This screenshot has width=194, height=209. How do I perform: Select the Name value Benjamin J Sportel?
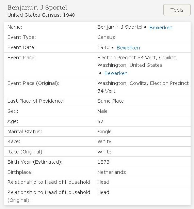120,27
